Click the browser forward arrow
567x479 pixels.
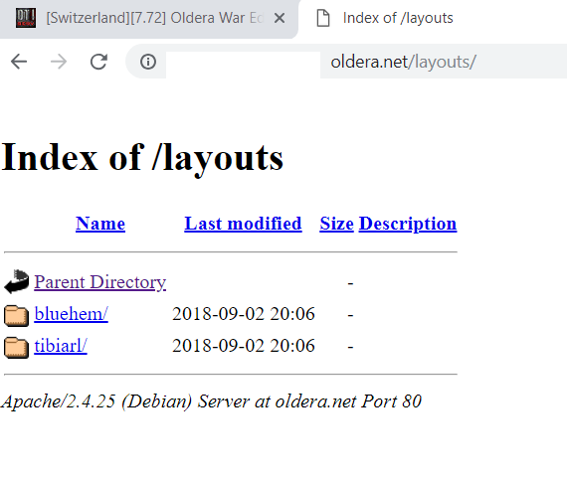pyautogui.click(x=59, y=62)
